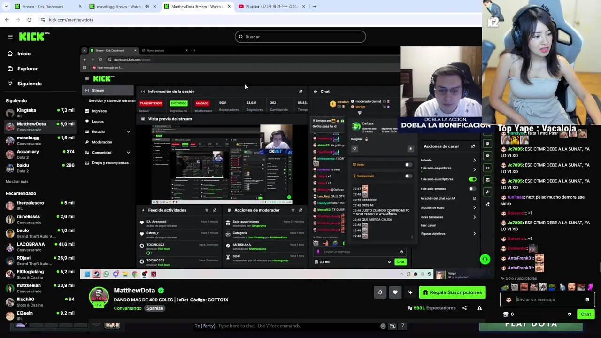Click the Top Yape : Vacalola text overlay
The height and width of the screenshot is (338, 601).
[x=537, y=128]
